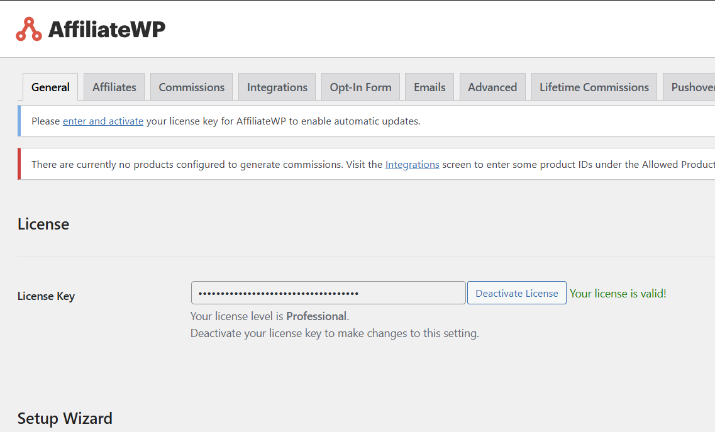
Task: Open the Advanced settings tab
Action: [492, 87]
